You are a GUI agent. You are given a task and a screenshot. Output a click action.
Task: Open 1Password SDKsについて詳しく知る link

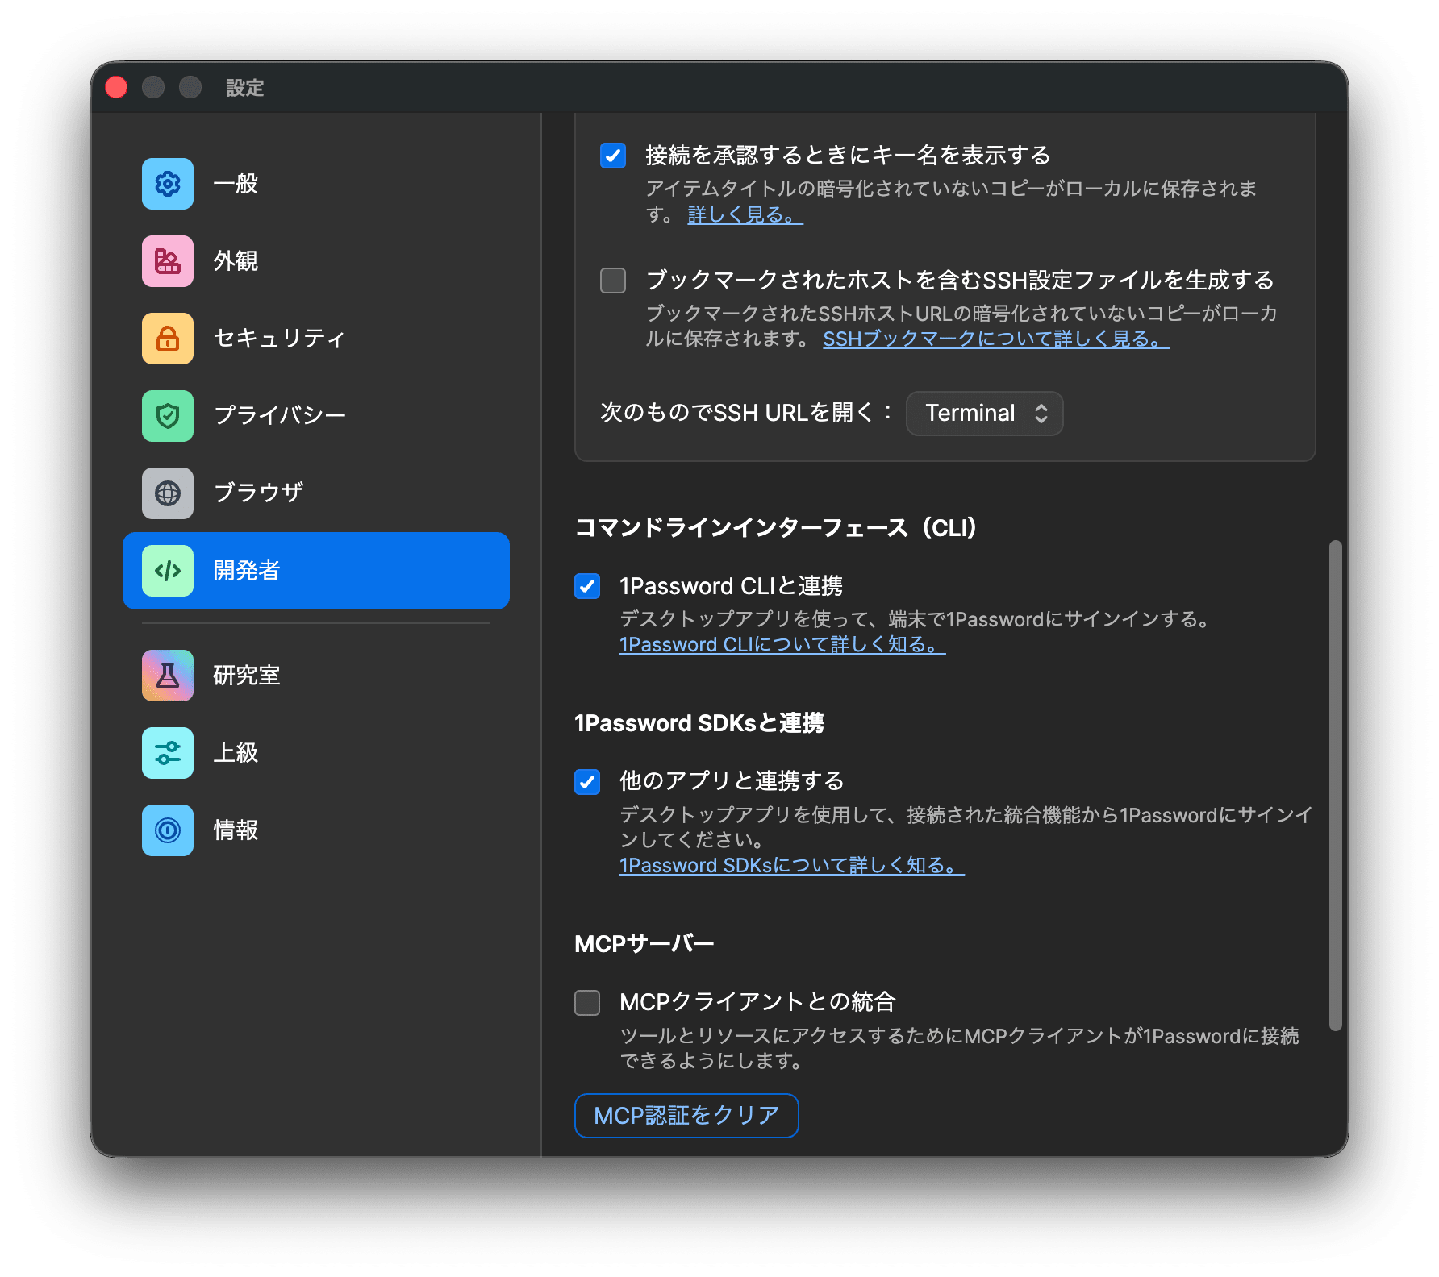click(x=792, y=866)
